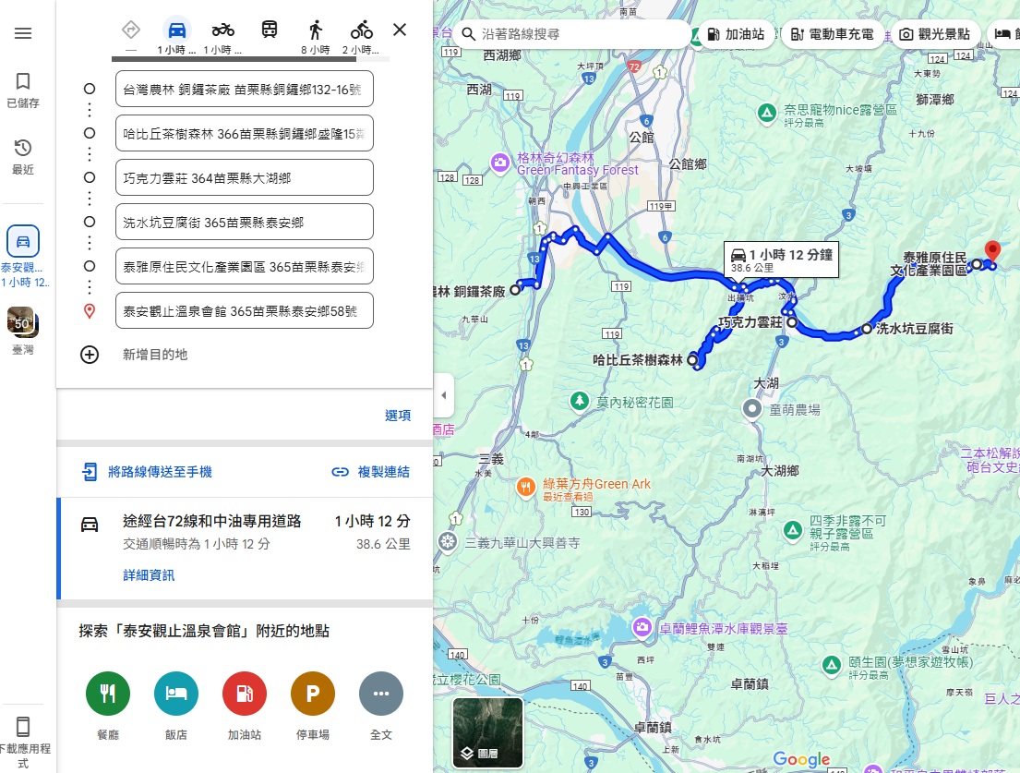This screenshot has width=1020, height=773.
Task: Switch to walking travel mode
Action: pos(316,30)
